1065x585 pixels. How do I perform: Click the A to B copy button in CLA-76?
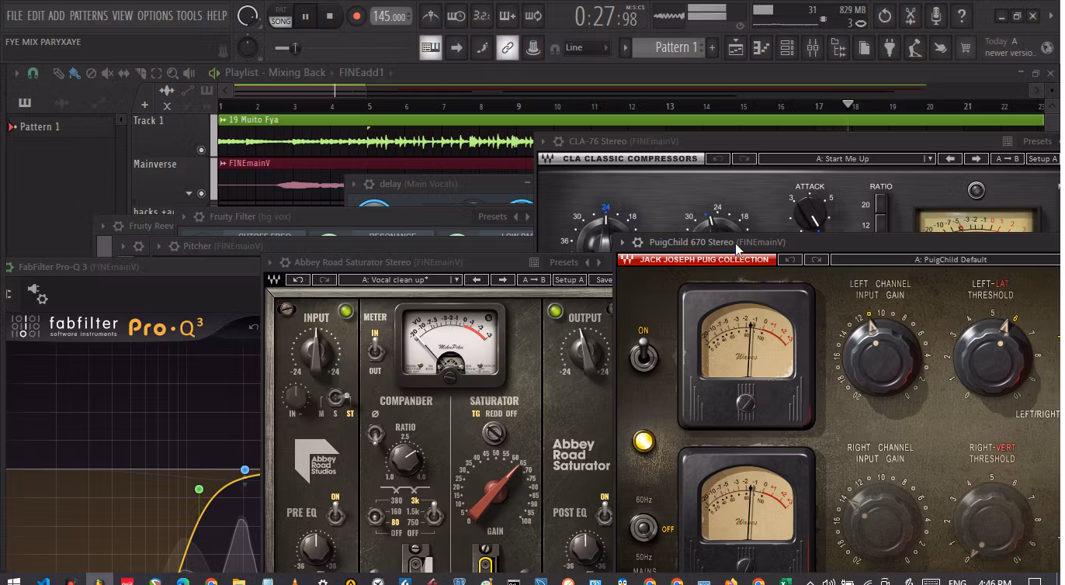tap(1007, 159)
